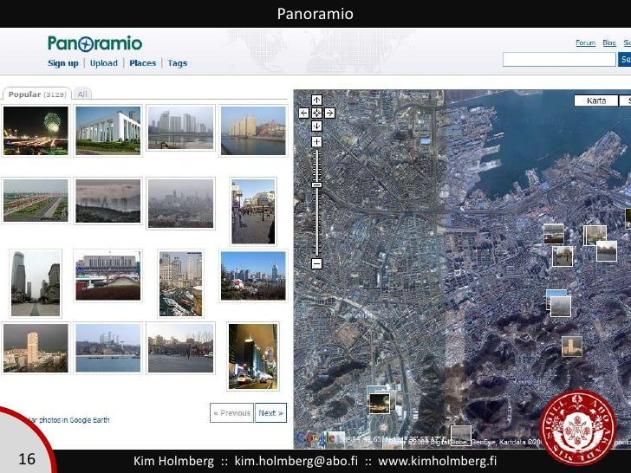631x473 pixels.
Task: Go to the Next page of photos
Action: 270,412
